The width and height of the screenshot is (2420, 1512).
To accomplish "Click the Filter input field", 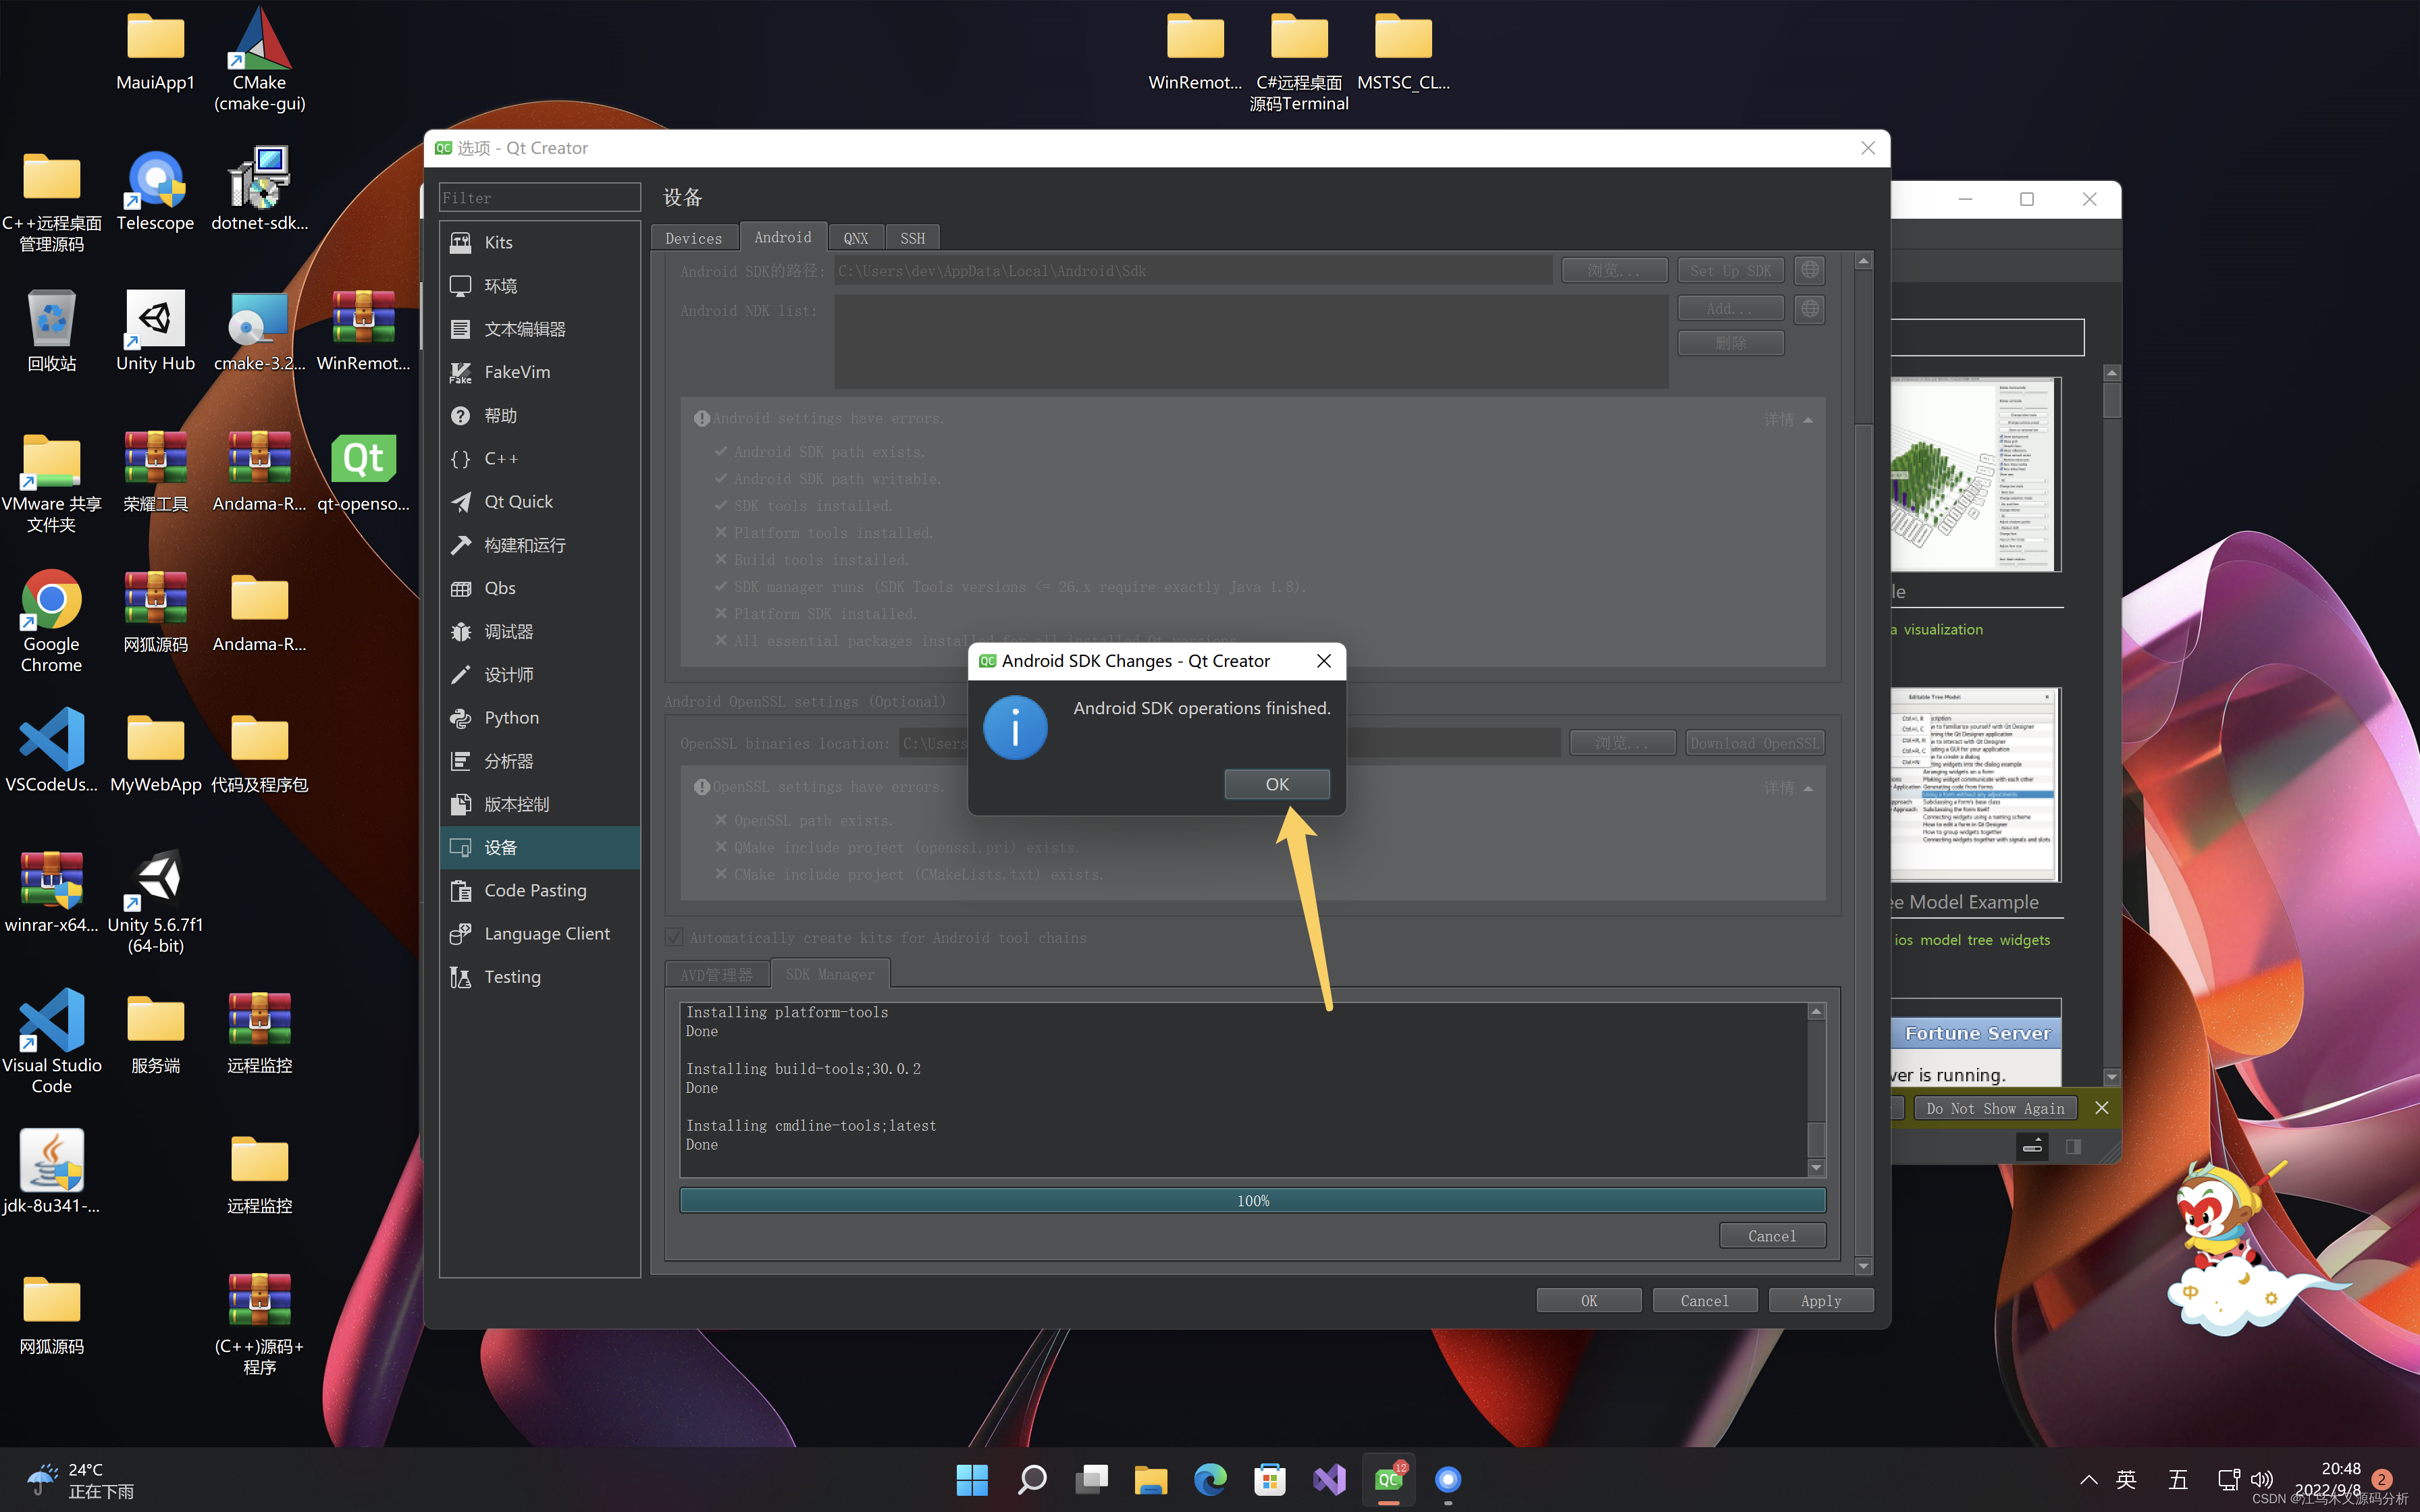I will pos(539,198).
